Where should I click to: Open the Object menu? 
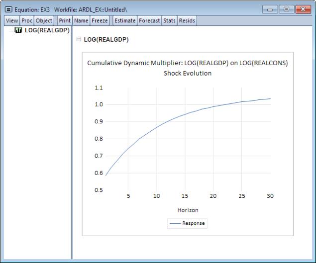tap(44, 20)
